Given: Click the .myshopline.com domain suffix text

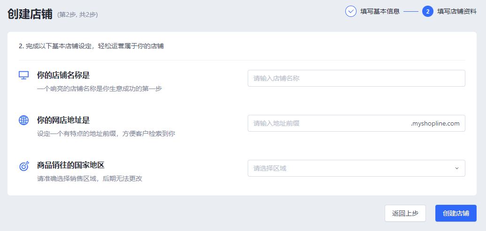Looking at the screenshot, I should click(x=435, y=123).
